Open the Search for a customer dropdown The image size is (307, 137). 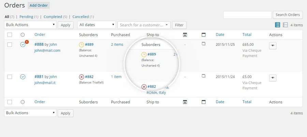[x=144, y=25]
